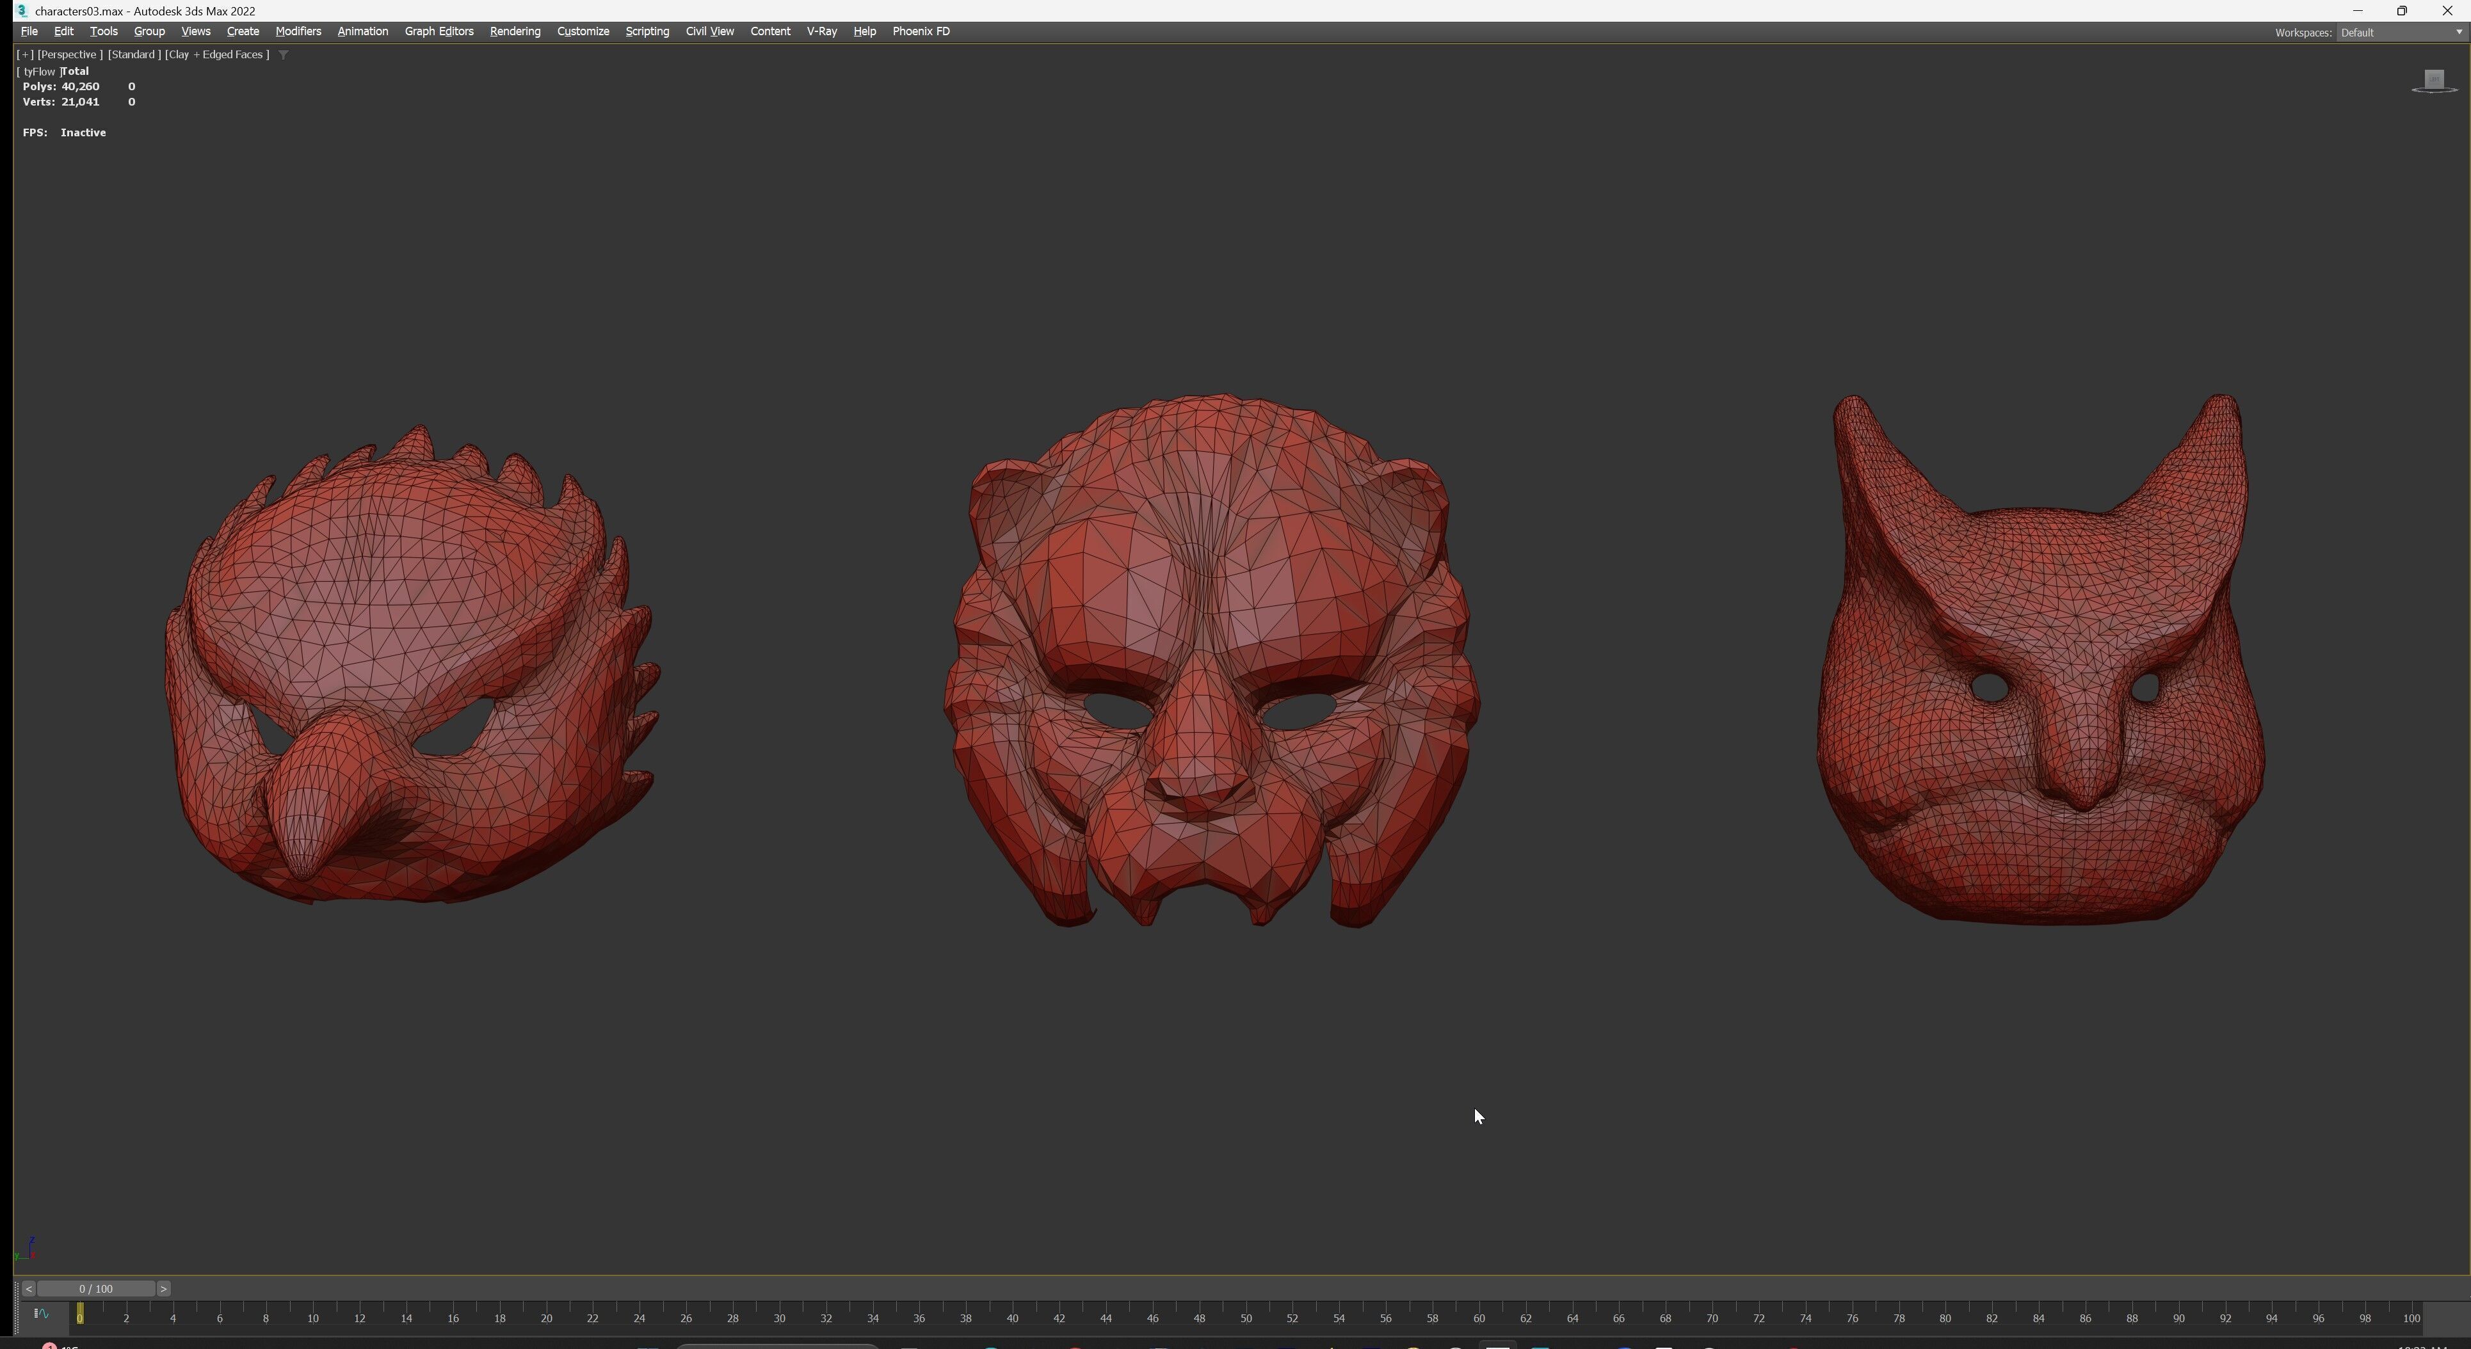The width and height of the screenshot is (2471, 1349).
Task: Open the viewport filter funnel icon
Action: click(x=283, y=54)
